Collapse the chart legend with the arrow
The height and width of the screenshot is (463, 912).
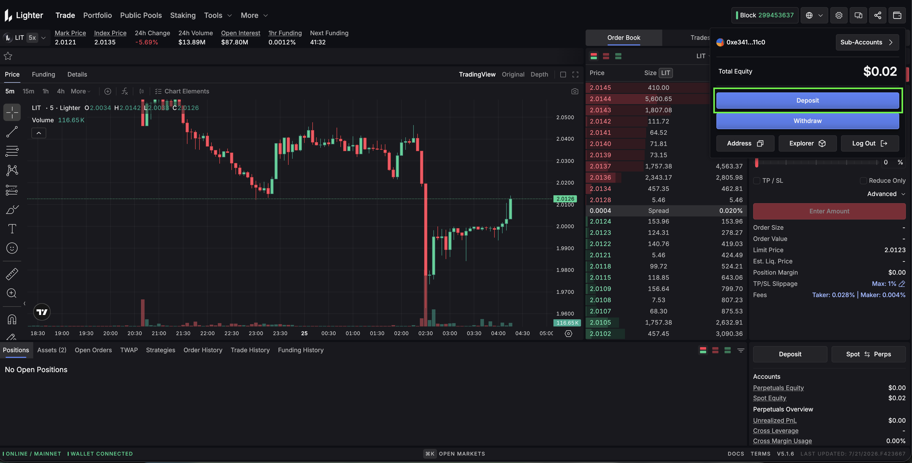coord(39,133)
